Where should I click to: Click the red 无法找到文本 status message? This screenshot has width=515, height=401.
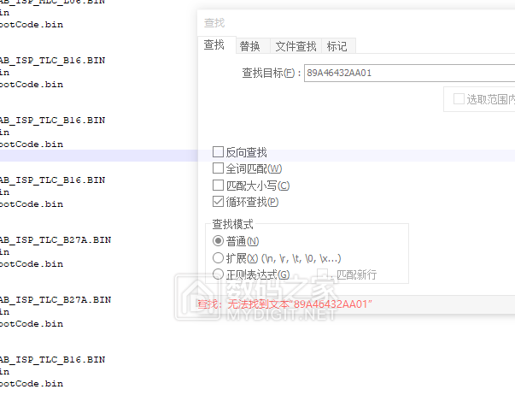(286, 304)
